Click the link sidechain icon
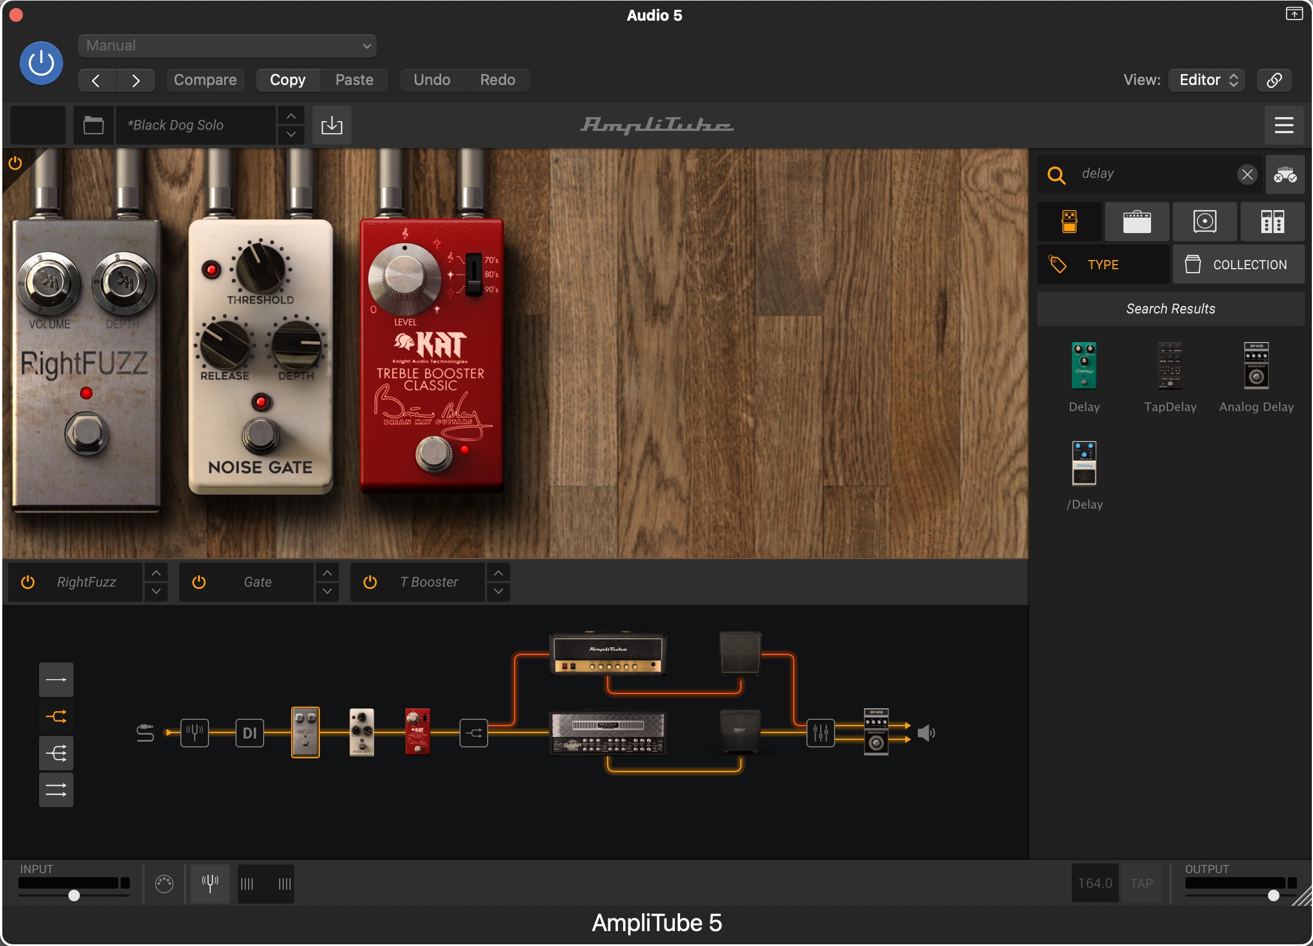Screen dimensions: 1313x946 point(1274,80)
